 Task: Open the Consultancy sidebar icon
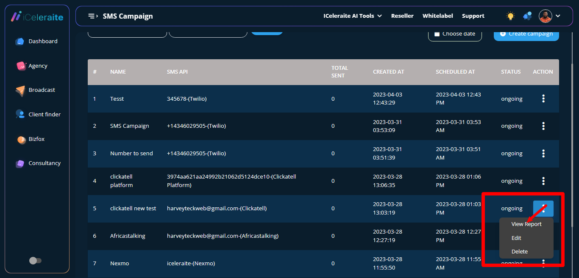coord(20,163)
